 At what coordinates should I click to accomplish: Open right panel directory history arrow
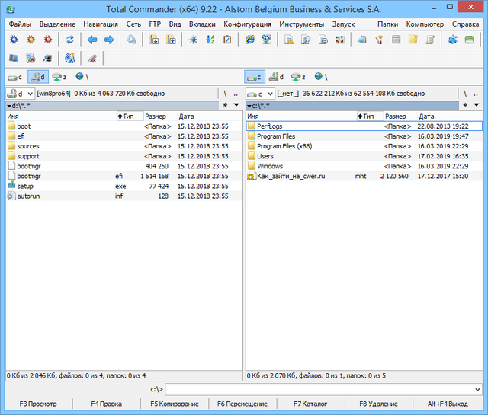coord(476,105)
